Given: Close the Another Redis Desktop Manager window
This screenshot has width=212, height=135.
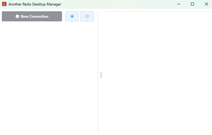Looking at the screenshot, I should (206, 4).
